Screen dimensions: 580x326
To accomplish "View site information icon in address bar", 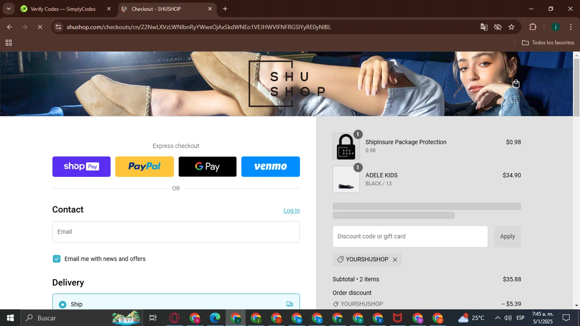I will coord(58,27).
